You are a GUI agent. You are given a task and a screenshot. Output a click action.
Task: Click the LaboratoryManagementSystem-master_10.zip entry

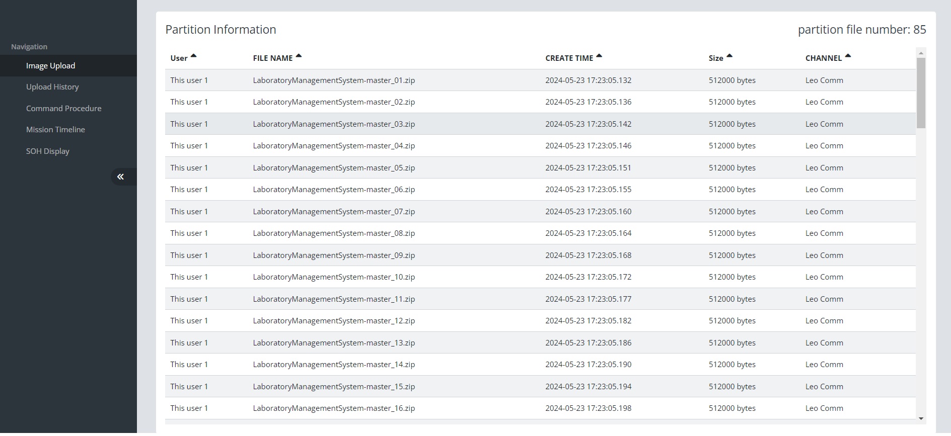coord(334,277)
